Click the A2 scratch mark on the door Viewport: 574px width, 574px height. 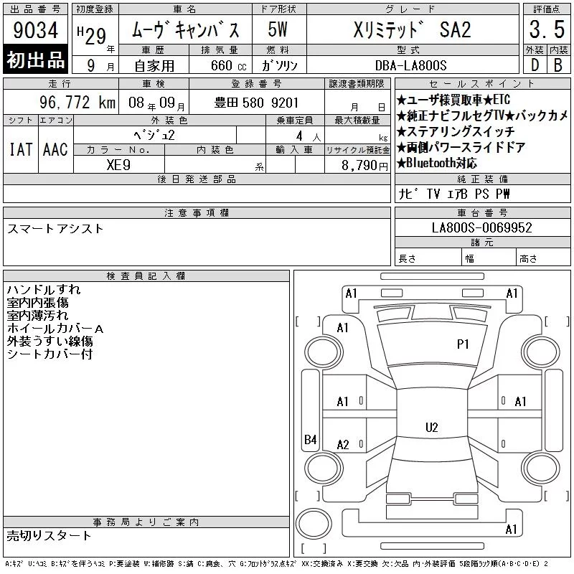click(343, 445)
